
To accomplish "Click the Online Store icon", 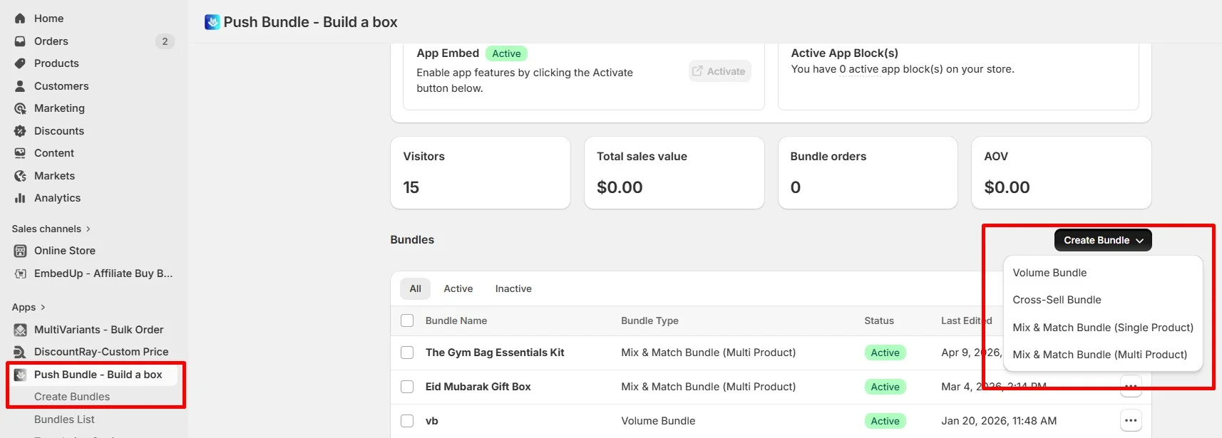I will coord(20,251).
